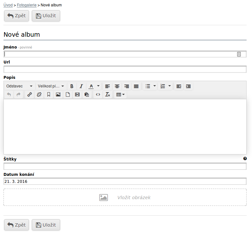
Task: Click the help question mark beside Štítky
Action: pyautogui.click(x=245, y=159)
